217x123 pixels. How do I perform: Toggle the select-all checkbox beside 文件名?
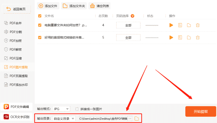click(40, 16)
